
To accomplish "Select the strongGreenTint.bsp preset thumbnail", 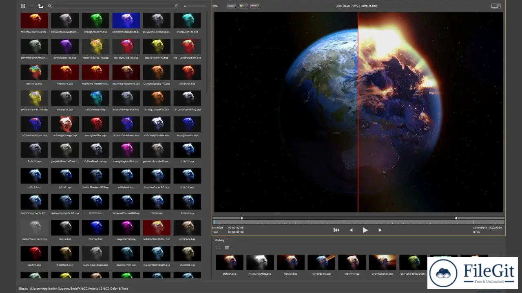I will click(x=95, y=21).
